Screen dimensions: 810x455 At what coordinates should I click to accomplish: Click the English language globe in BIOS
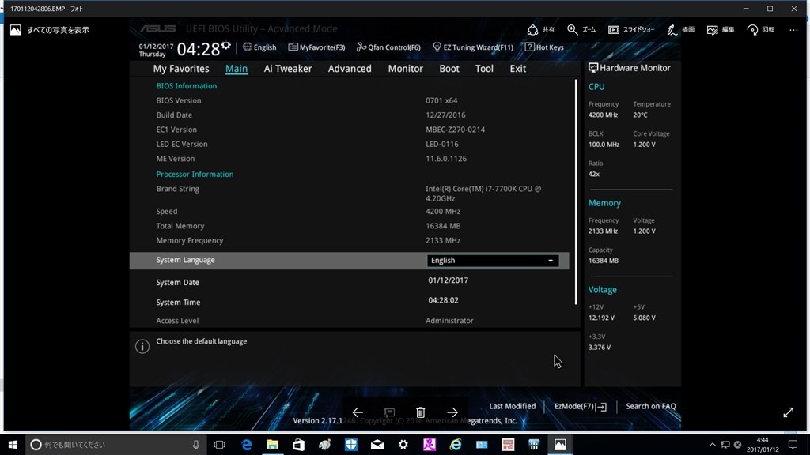(259, 47)
